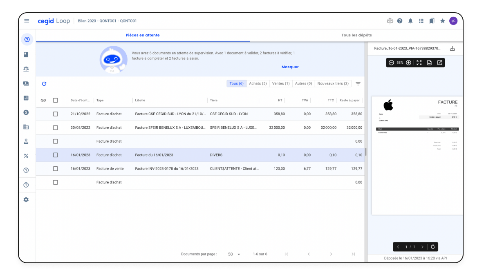Viewport: 484px width, 273px height.
Task: Rotate the invoice preview page
Action: [433, 247]
